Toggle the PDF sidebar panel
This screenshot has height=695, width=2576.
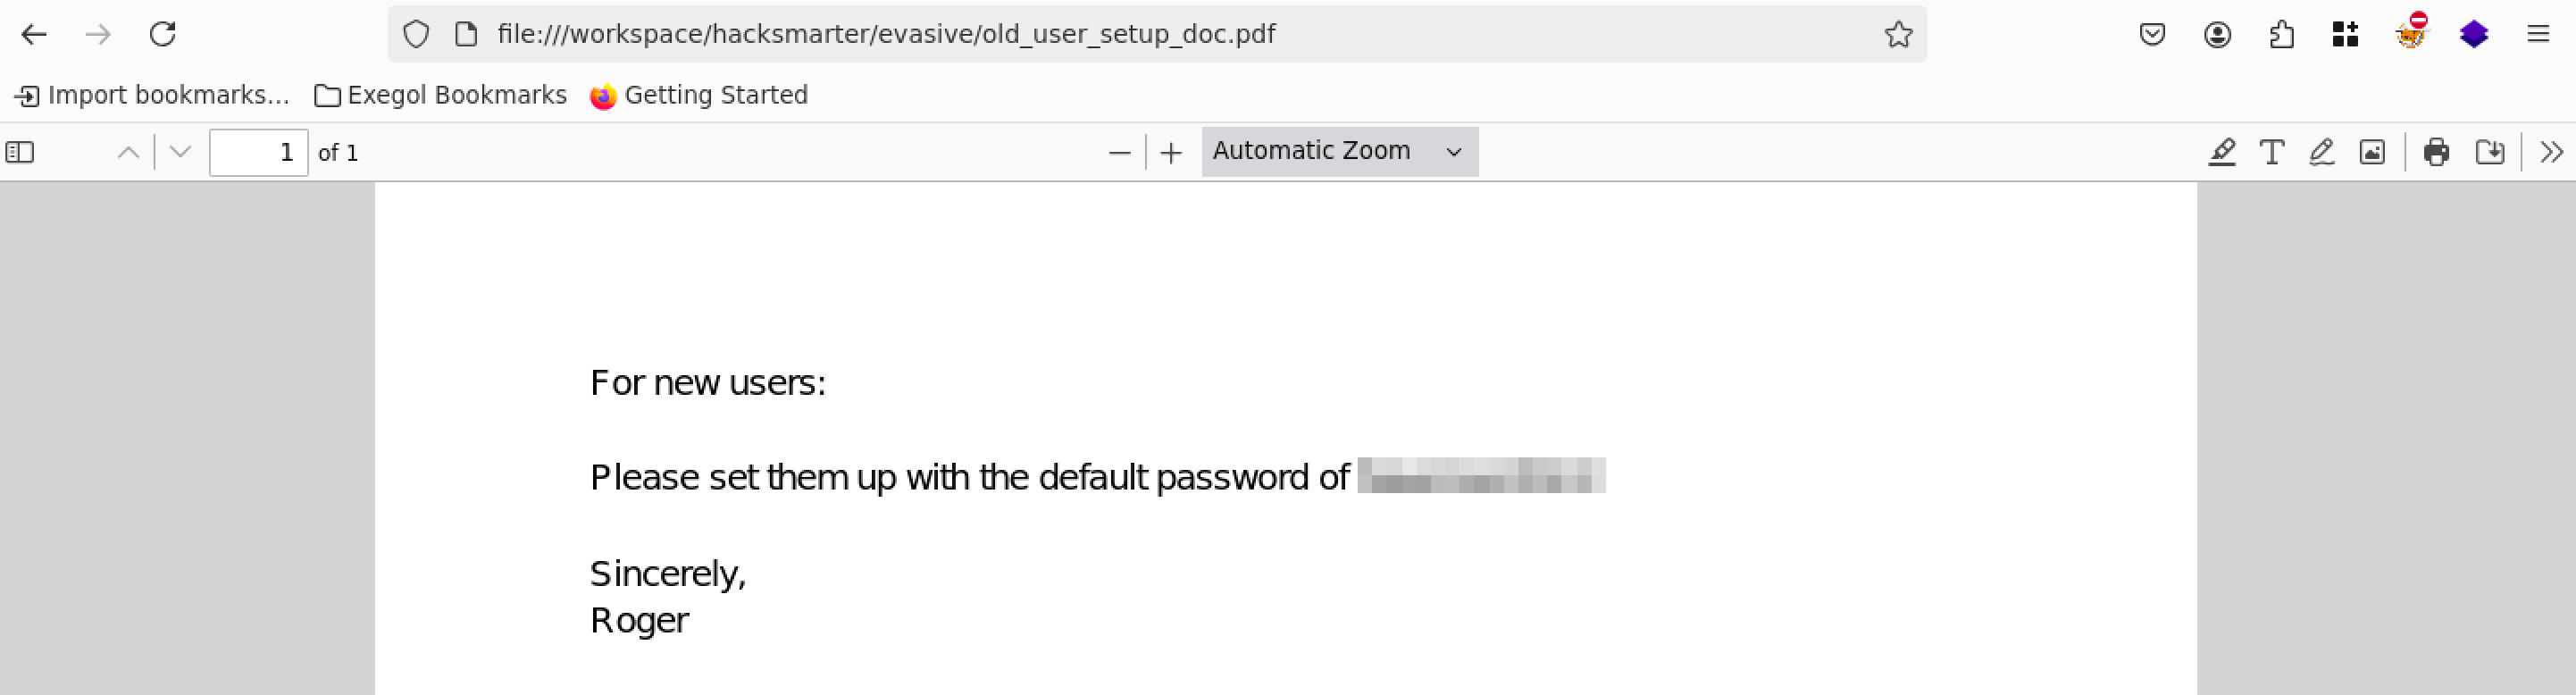pyautogui.click(x=20, y=152)
